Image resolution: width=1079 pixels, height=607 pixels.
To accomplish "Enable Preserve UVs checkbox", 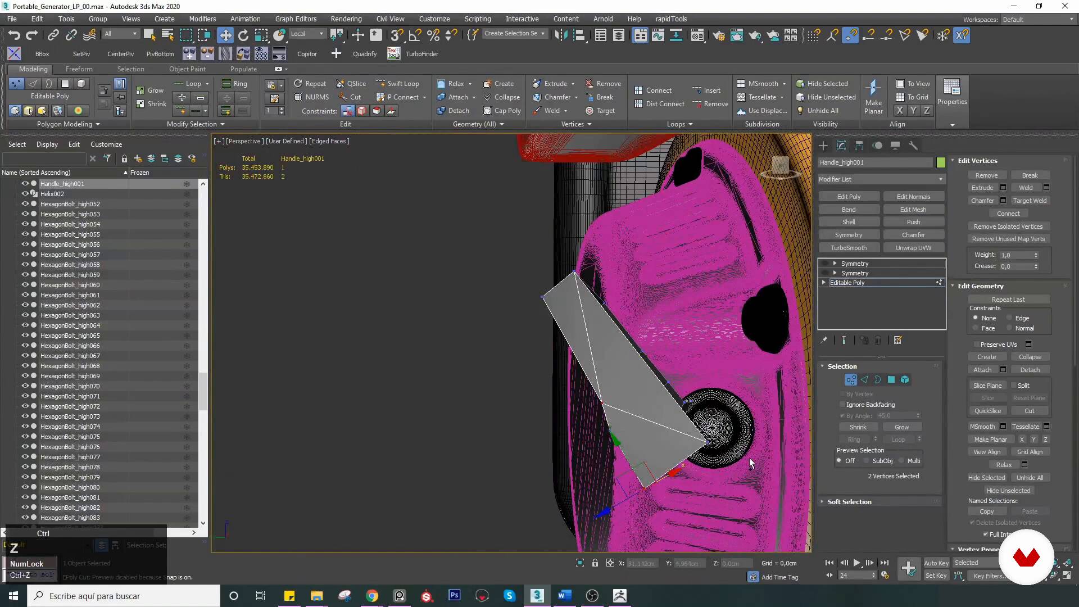I will click(x=976, y=345).
